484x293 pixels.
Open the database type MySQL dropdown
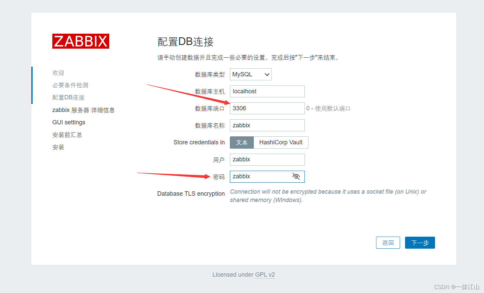coord(251,74)
